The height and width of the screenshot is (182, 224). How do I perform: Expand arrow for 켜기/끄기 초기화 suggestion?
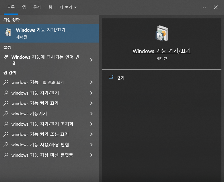coord(91,124)
